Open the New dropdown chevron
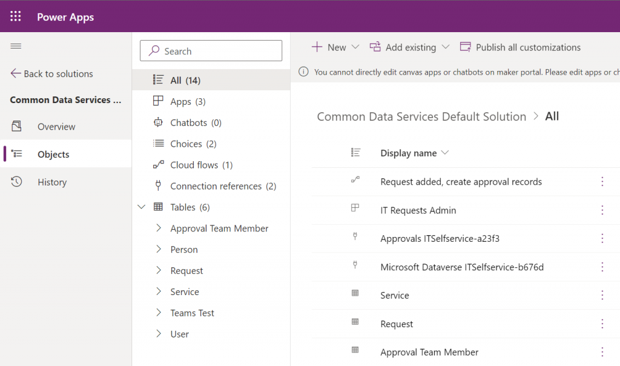 click(355, 47)
